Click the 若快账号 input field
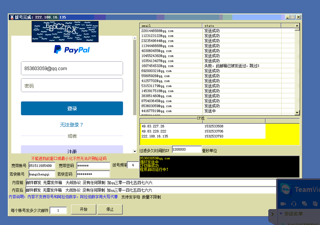Viewport: 320px width, 225px height. (x=42, y=174)
